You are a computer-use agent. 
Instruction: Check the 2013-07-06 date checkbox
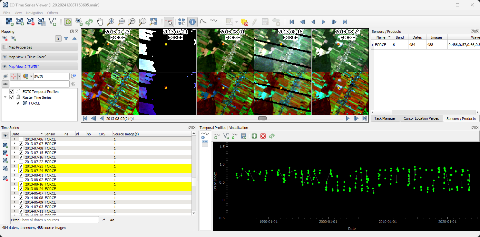coord(21,139)
